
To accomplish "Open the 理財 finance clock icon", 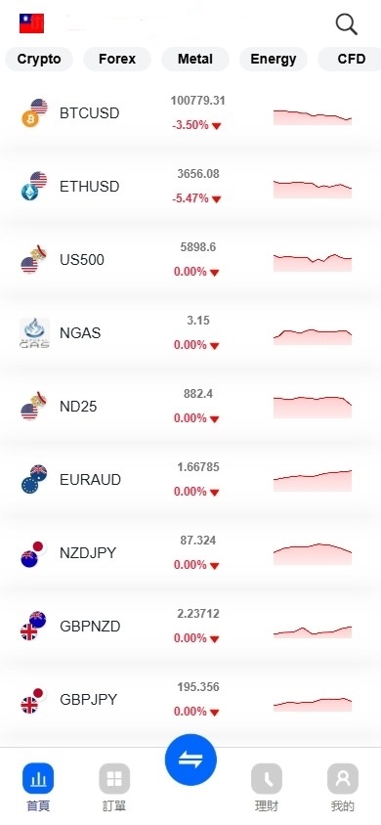I will point(267,778).
